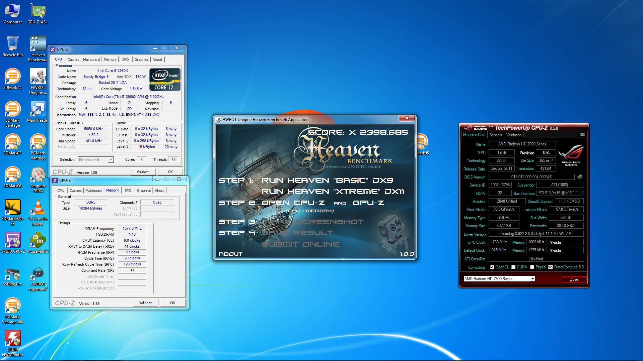The image size is (643, 361).
Task: Click the DRAM Frequency value field
Action: [132, 229]
